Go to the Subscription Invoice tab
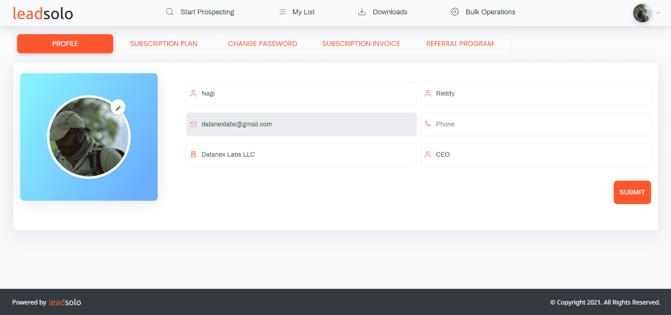The width and height of the screenshot is (671, 315). (x=361, y=44)
